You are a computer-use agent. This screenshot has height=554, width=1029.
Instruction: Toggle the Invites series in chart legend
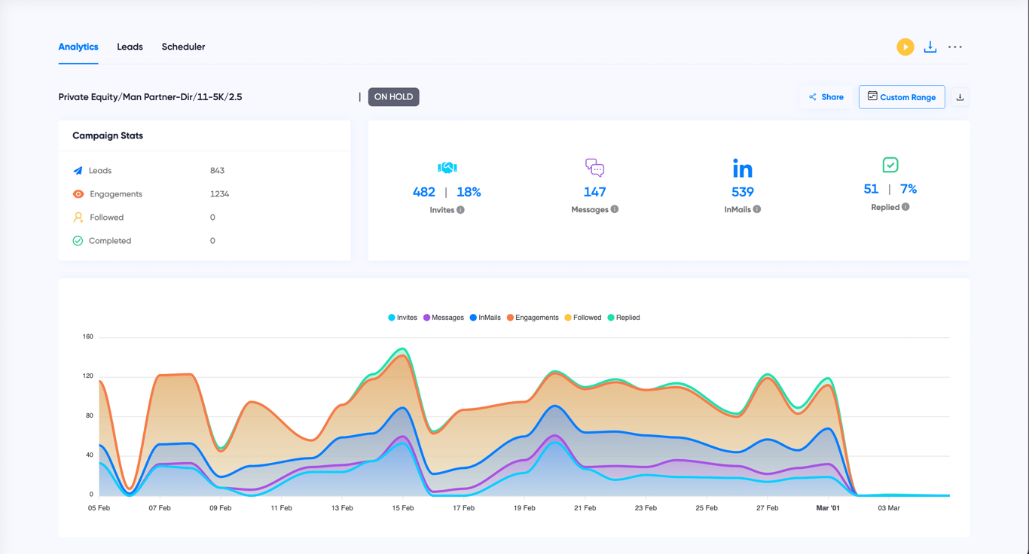click(x=402, y=318)
